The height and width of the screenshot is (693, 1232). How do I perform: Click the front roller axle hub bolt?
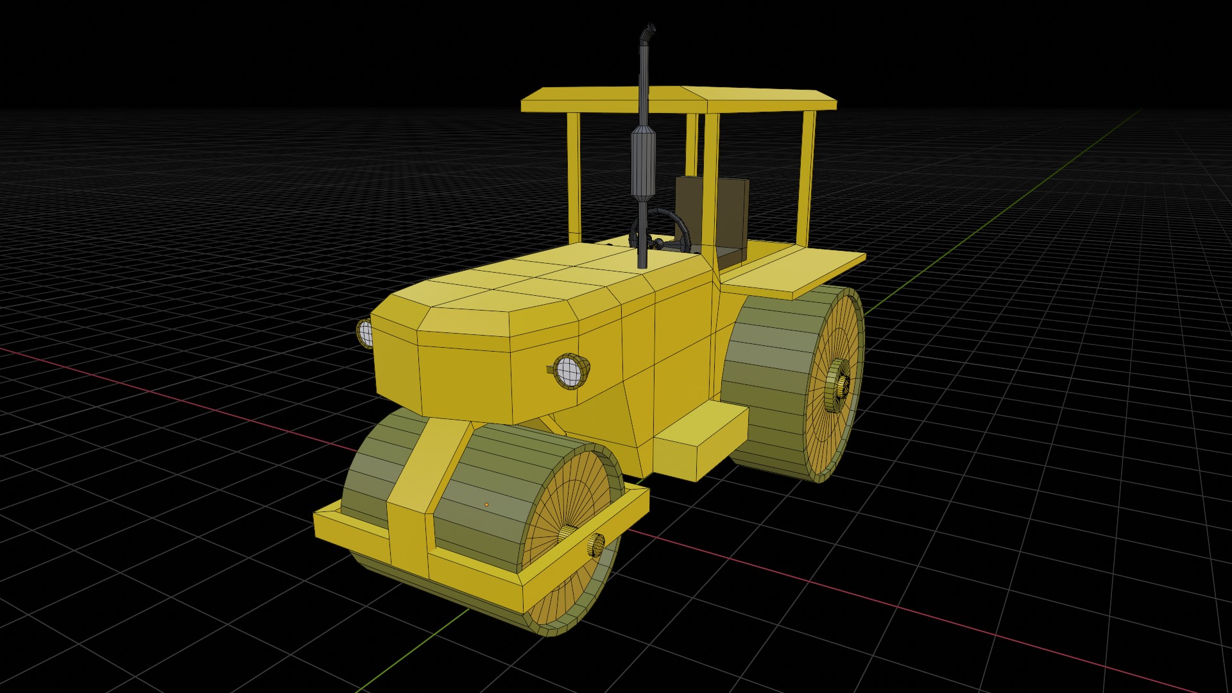(x=595, y=545)
